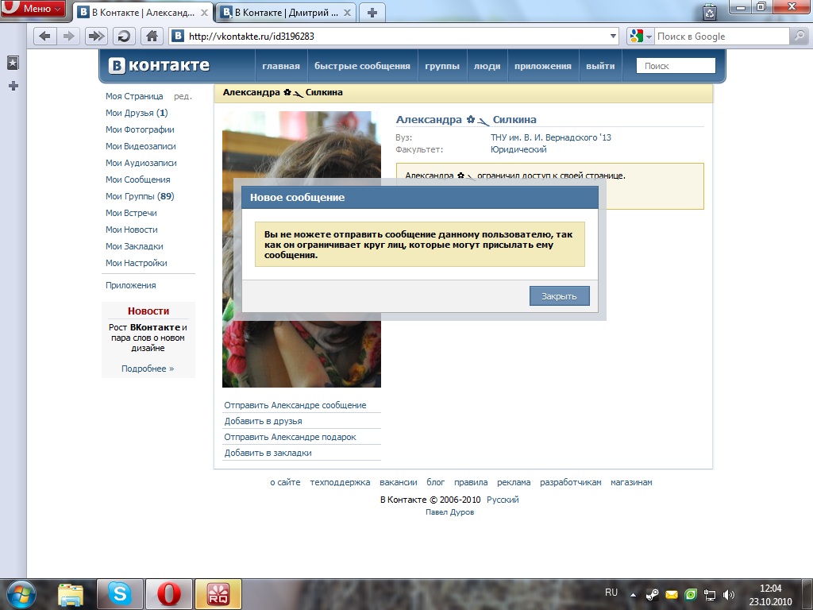Viewport: 813px width, 610px height.
Task: Open быстрые сообщения in the header
Action: click(362, 66)
